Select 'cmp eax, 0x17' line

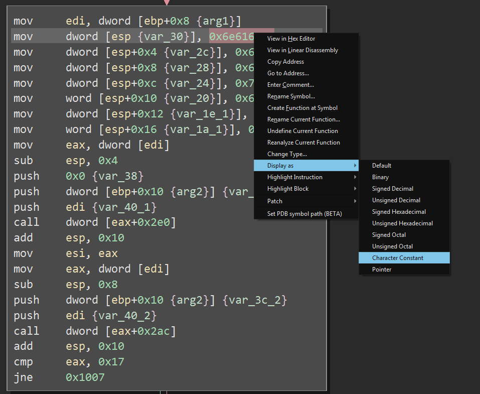click(69, 362)
